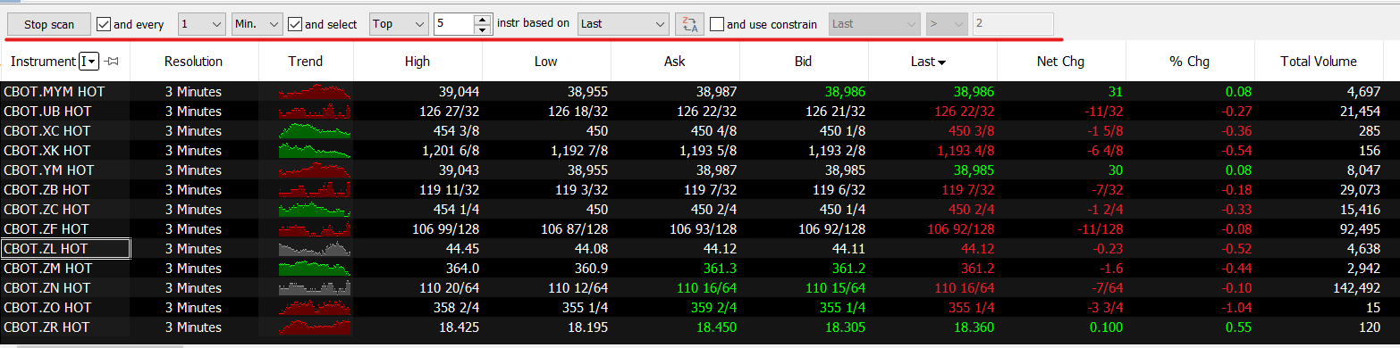Click the Total Volume column header
1400x348 pixels.
pos(1319,62)
